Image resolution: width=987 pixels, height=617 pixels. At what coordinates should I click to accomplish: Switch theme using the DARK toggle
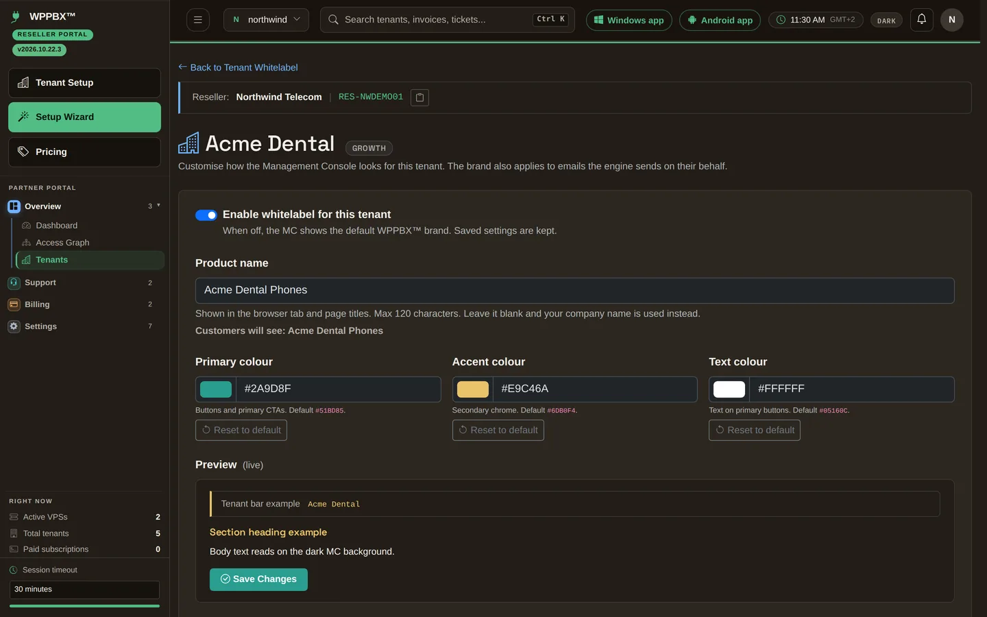click(886, 21)
